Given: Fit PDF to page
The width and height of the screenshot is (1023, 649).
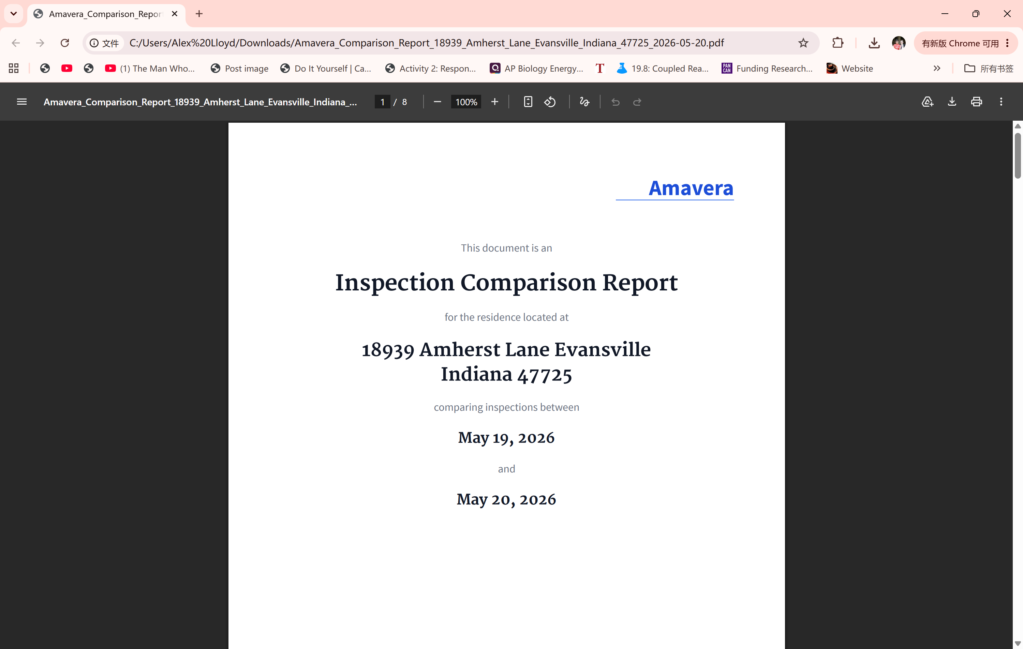Looking at the screenshot, I should [x=528, y=102].
